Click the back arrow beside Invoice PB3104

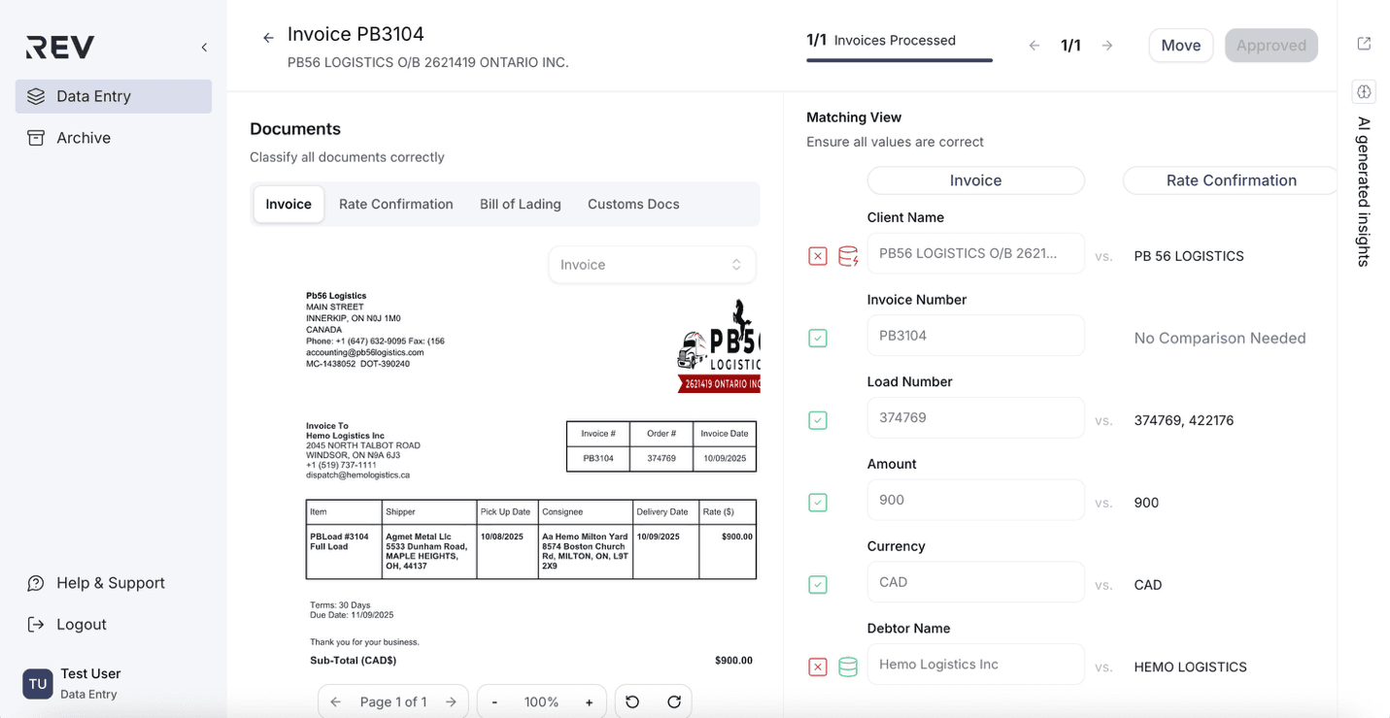(x=268, y=38)
